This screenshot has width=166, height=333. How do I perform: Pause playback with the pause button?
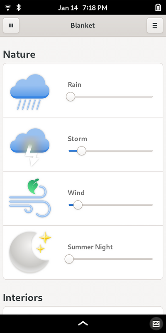tap(11, 25)
